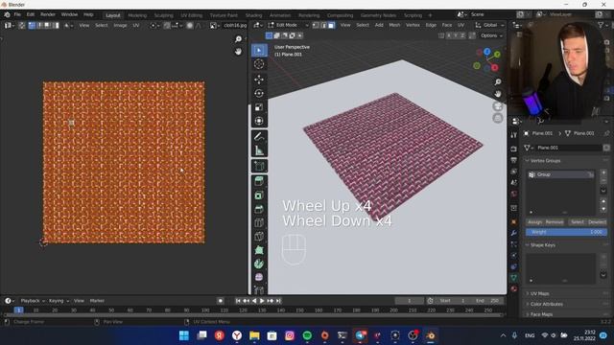Open the Options dropdown in the 3D viewport

491,35
